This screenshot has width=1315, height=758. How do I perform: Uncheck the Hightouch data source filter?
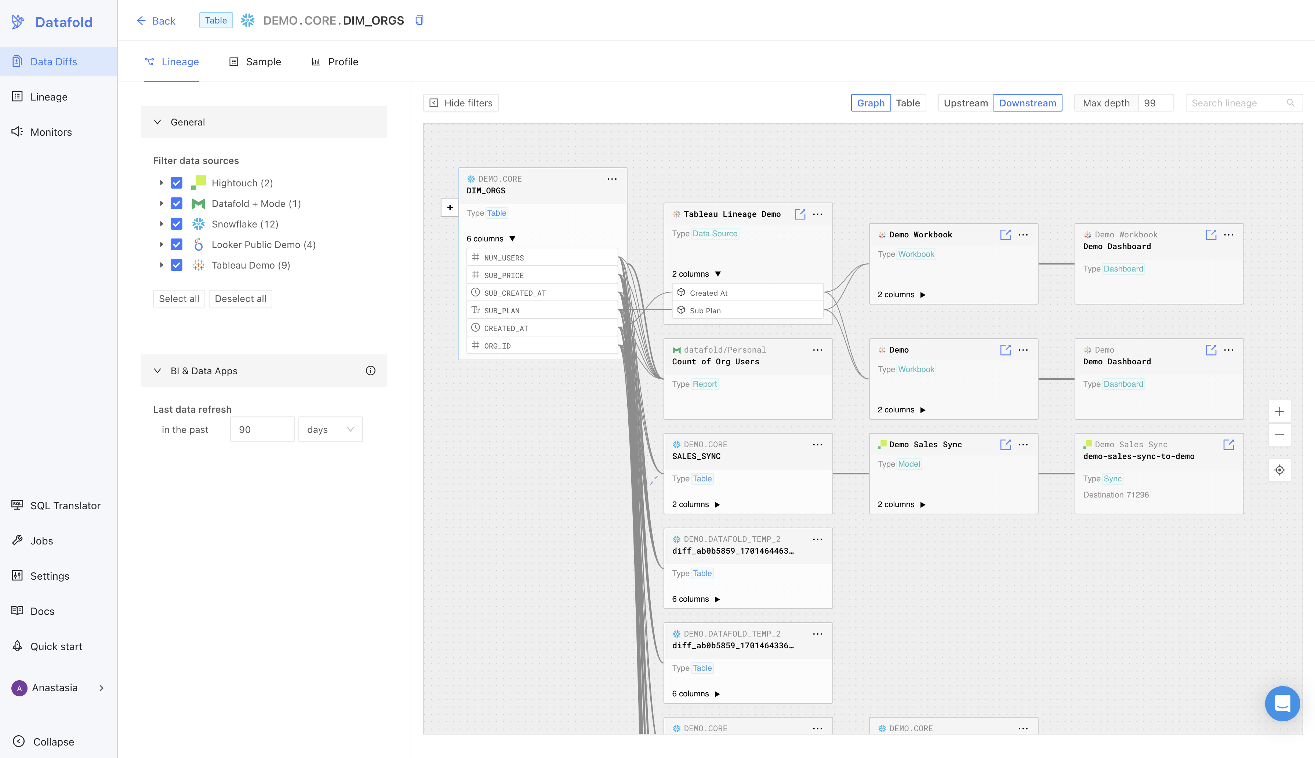click(177, 183)
